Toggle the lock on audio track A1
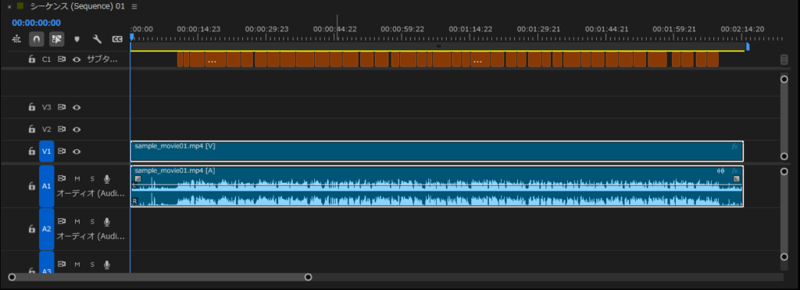Viewport: 800px width, 290px height. (x=31, y=186)
